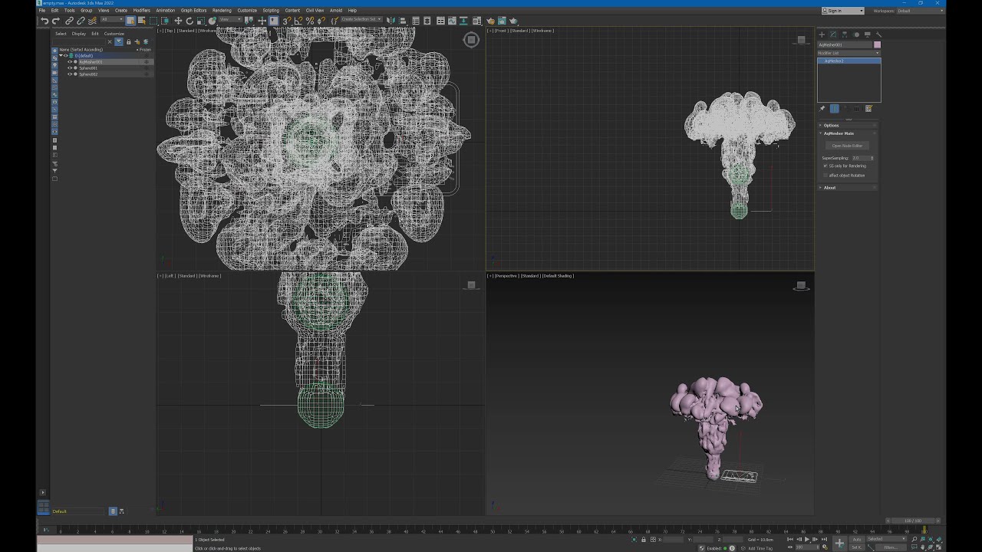Open the Graph Editors menu
The image size is (982, 552).
click(x=193, y=11)
